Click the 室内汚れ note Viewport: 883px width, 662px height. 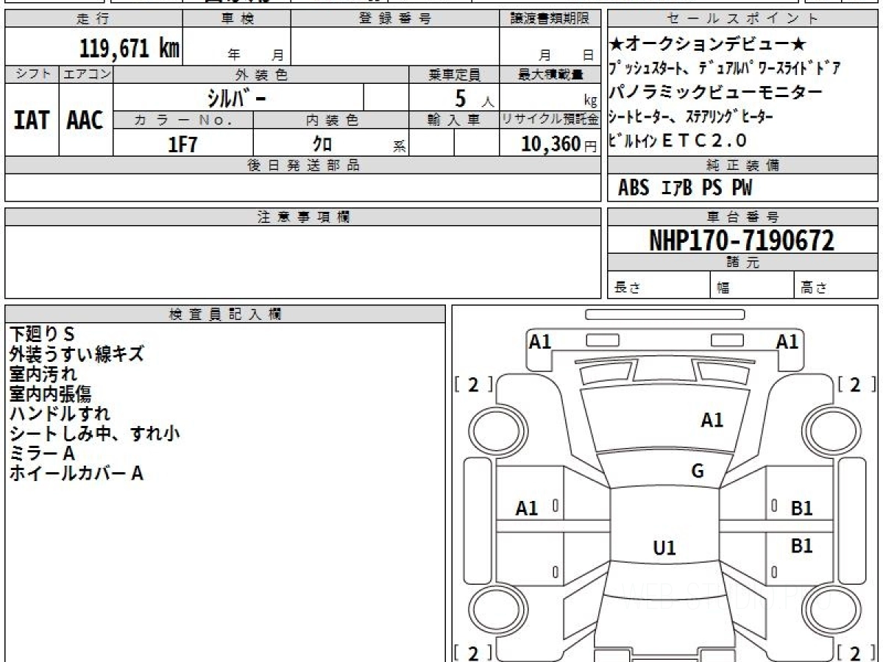pyautogui.click(x=43, y=374)
